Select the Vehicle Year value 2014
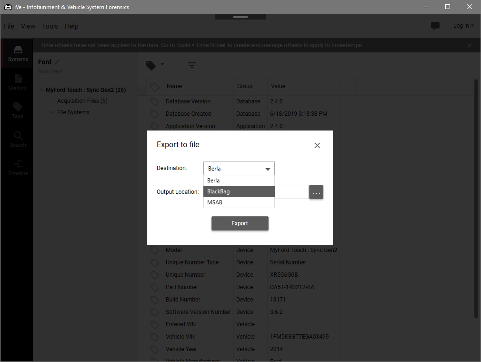Screen dimensions: 481x362 276,349
